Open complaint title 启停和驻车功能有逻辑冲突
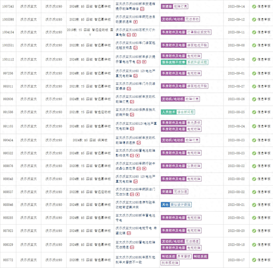 [x=135, y=205]
